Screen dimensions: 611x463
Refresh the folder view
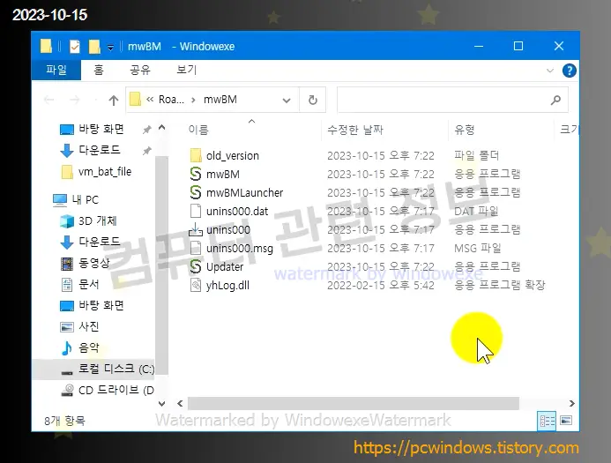[x=312, y=101]
